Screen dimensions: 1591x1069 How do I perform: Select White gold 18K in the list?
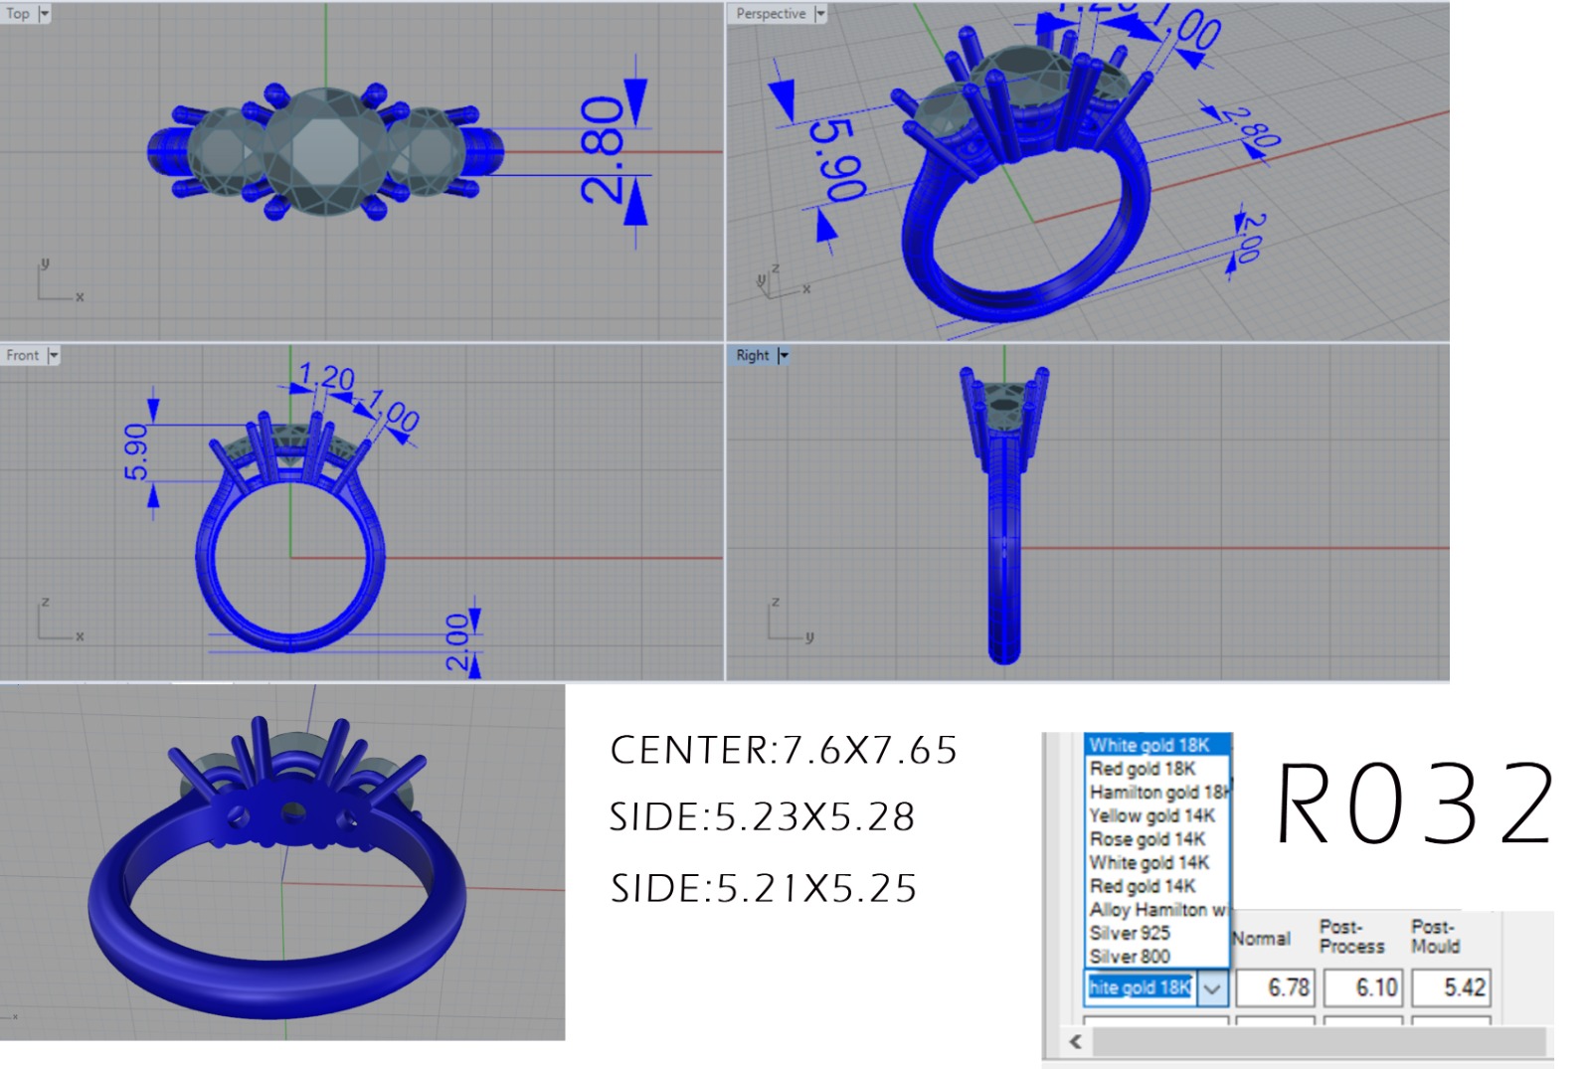(x=1157, y=745)
